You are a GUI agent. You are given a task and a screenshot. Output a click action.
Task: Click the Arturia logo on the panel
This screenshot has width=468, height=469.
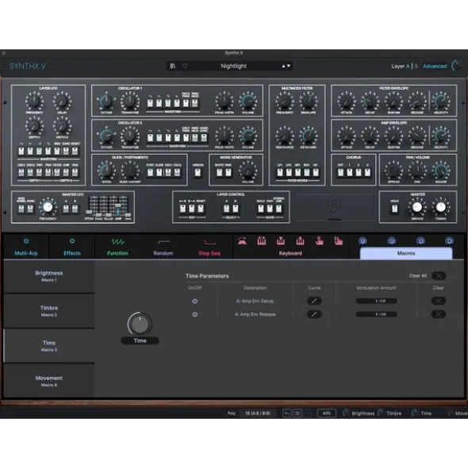(334, 206)
